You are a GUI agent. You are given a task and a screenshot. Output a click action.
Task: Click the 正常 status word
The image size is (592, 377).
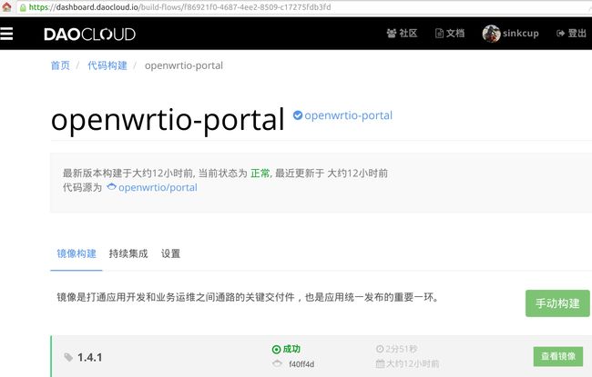click(260, 174)
